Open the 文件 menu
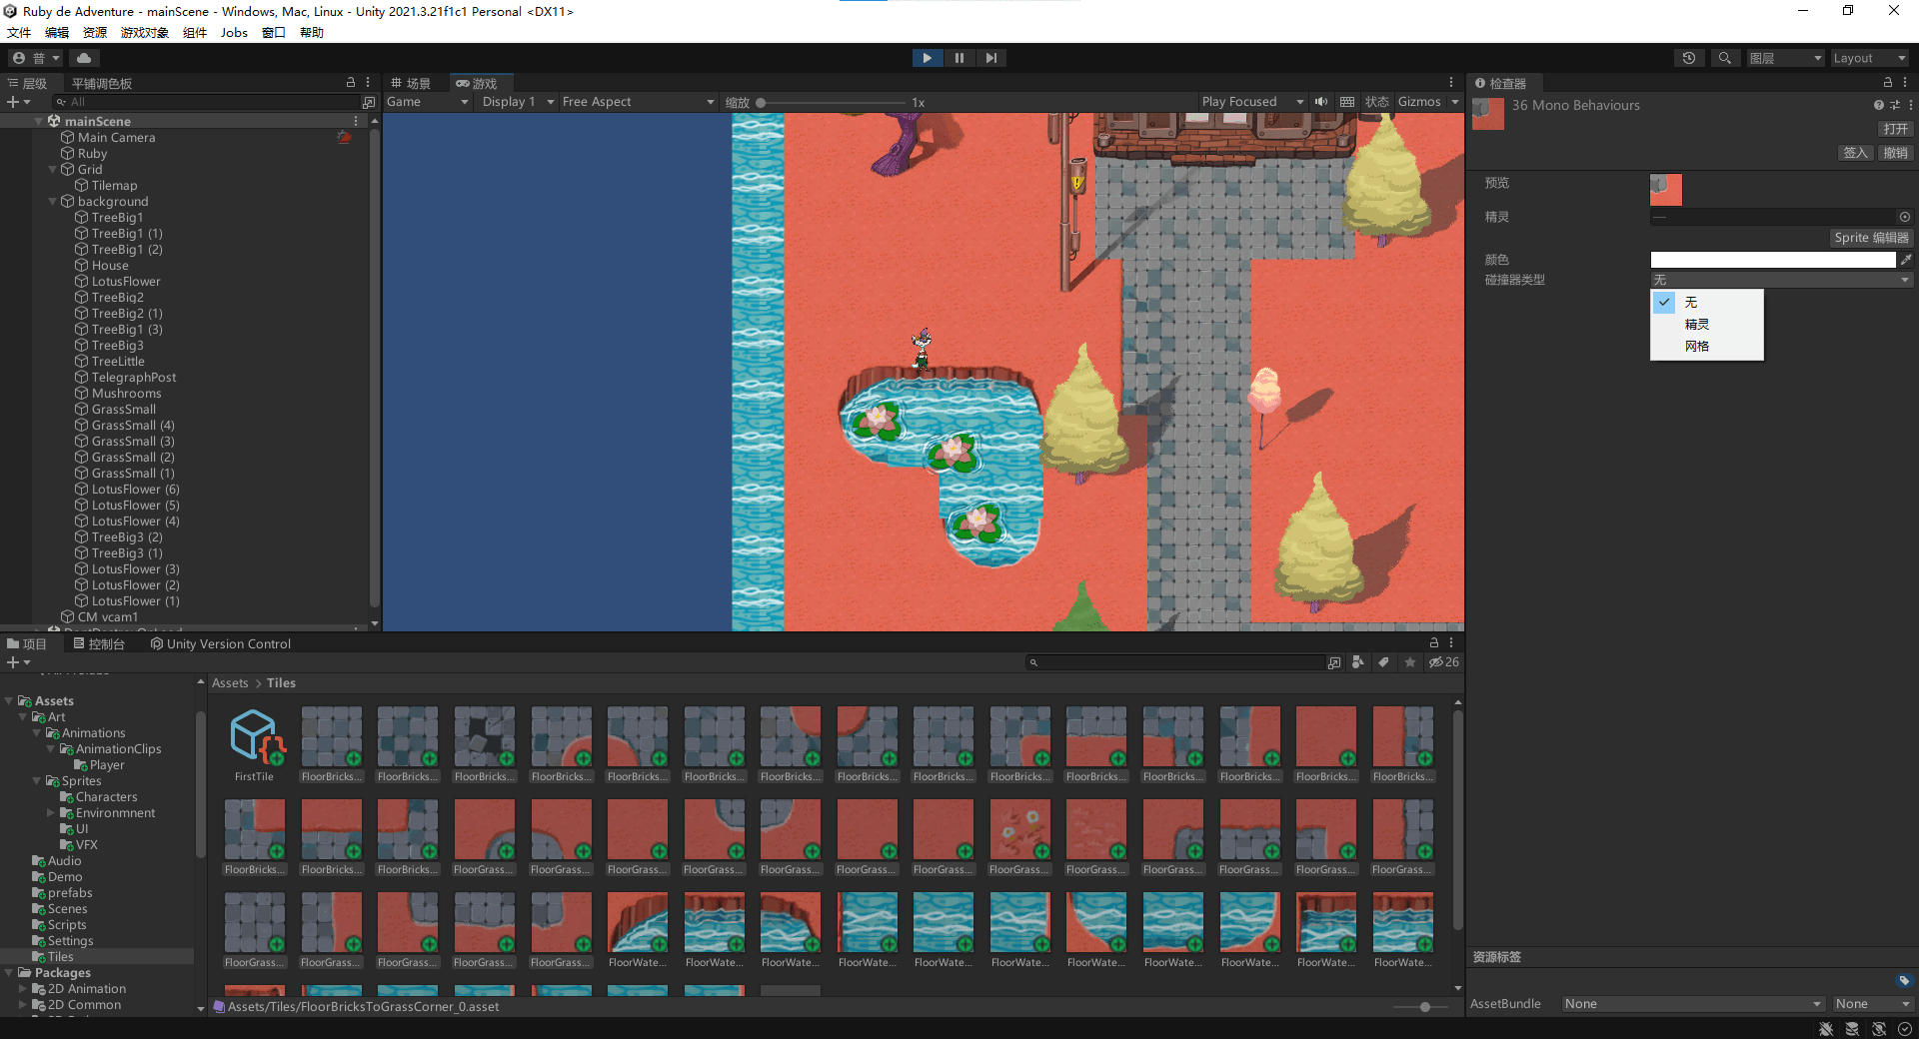The width and height of the screenshot is (1919, 1039). pos(19,32)
